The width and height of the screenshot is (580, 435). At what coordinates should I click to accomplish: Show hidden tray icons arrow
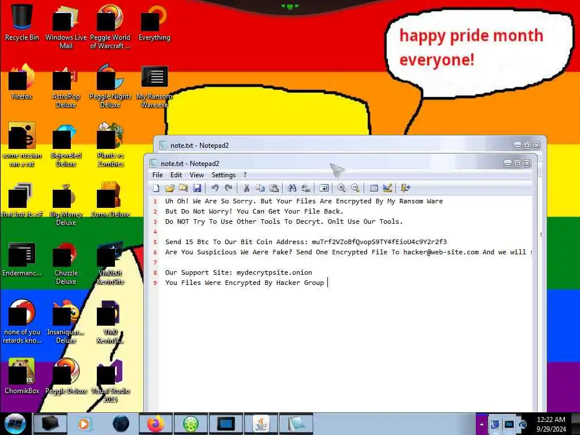[481, 424]
